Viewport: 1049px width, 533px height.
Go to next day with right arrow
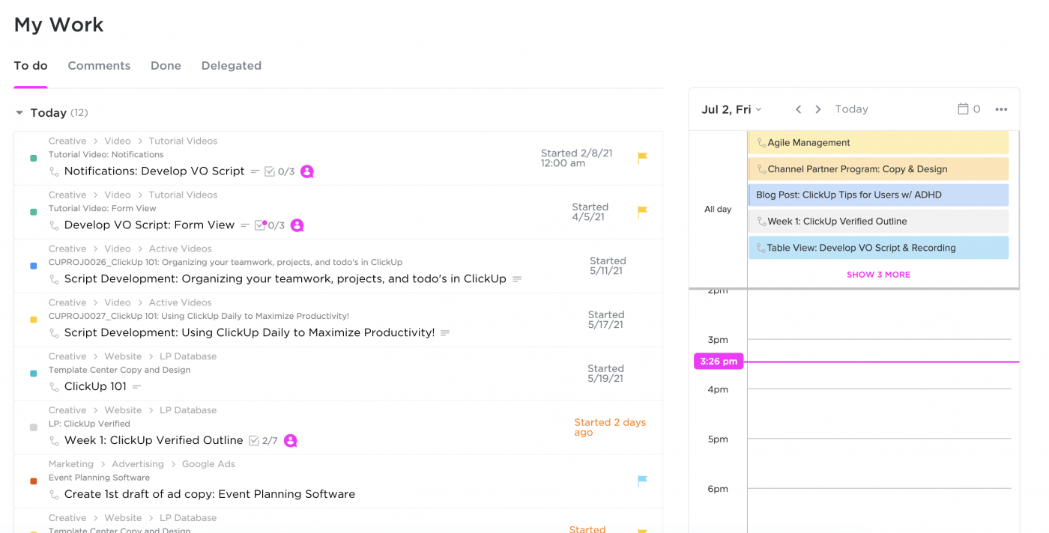(818, 109)
